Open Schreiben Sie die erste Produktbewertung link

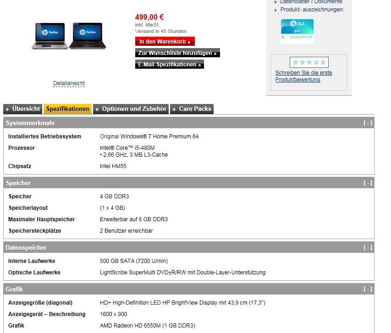pos(303,76)
